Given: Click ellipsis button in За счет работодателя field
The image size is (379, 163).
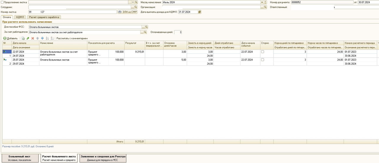Looking at the screenshot, I should click(142, 32).
